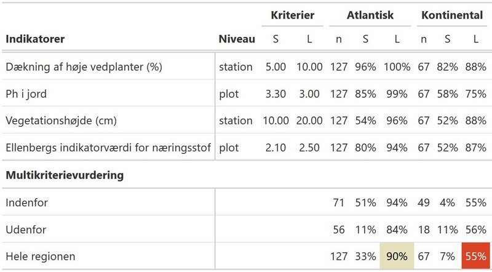Select the 4% Kontinental Indenfor cell
The width and height of the screenshot is (492, 272).
(447, 202)
